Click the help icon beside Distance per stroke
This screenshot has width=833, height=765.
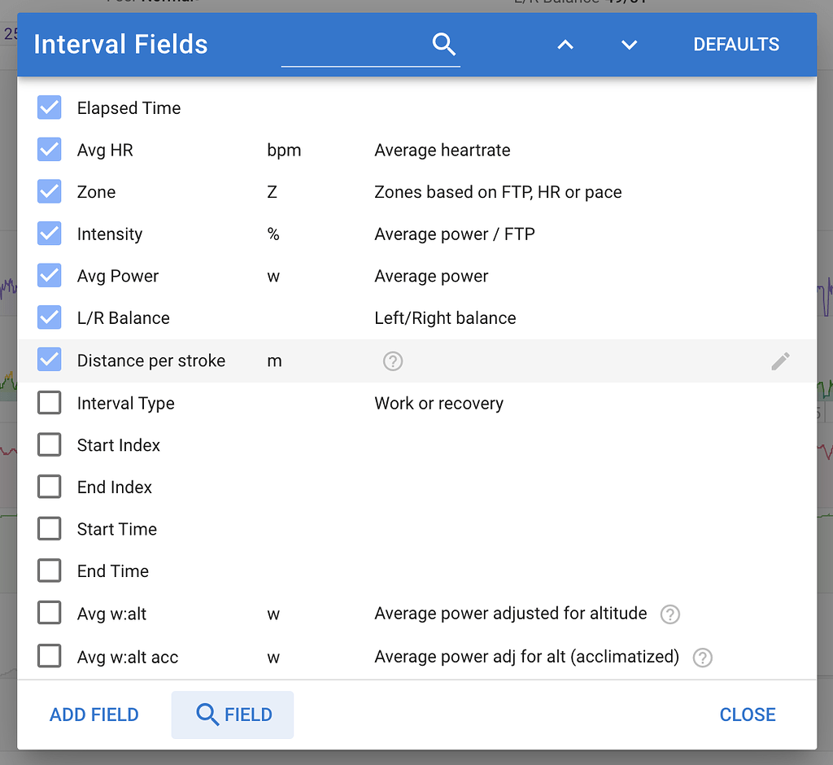[x=393, y=361]
